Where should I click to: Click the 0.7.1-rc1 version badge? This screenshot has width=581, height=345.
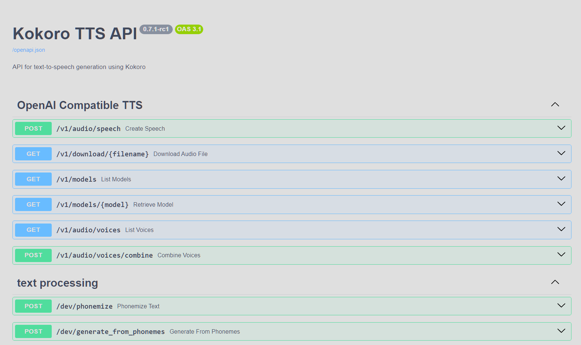pyautogui.click(x=156, y=29)
